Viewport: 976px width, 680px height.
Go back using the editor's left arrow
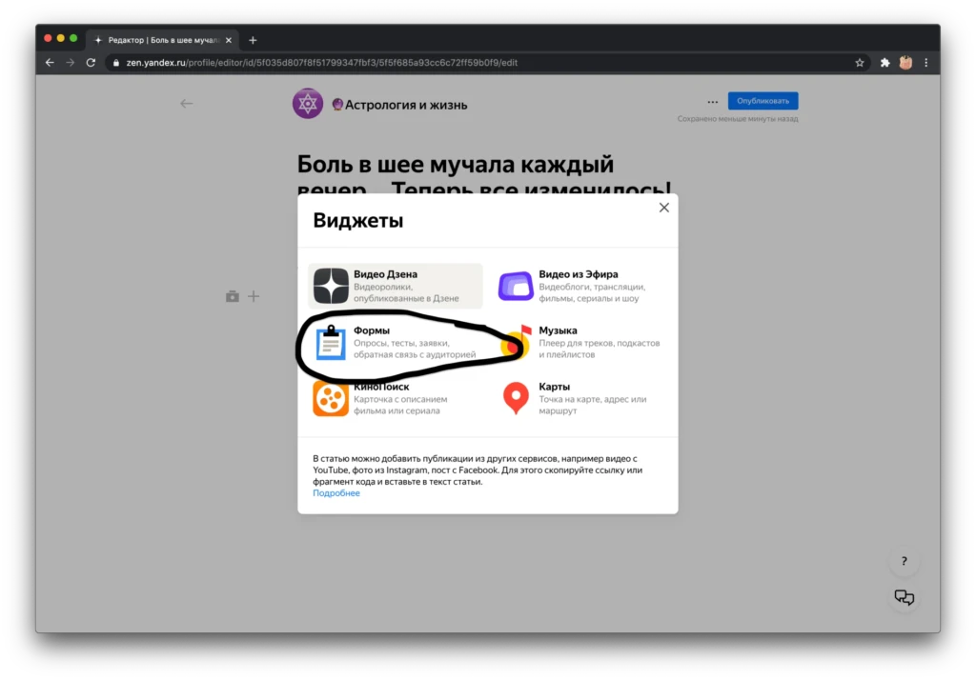[186, 103]
